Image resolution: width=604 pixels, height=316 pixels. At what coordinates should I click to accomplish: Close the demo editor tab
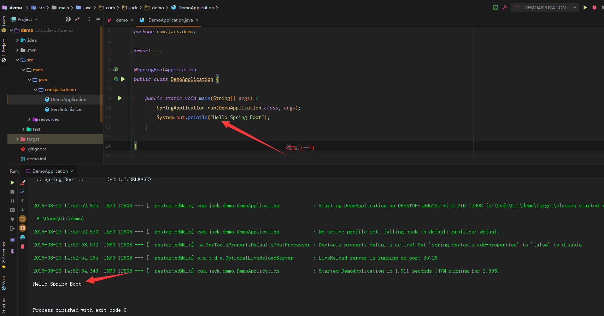click(x=132, y=20)
